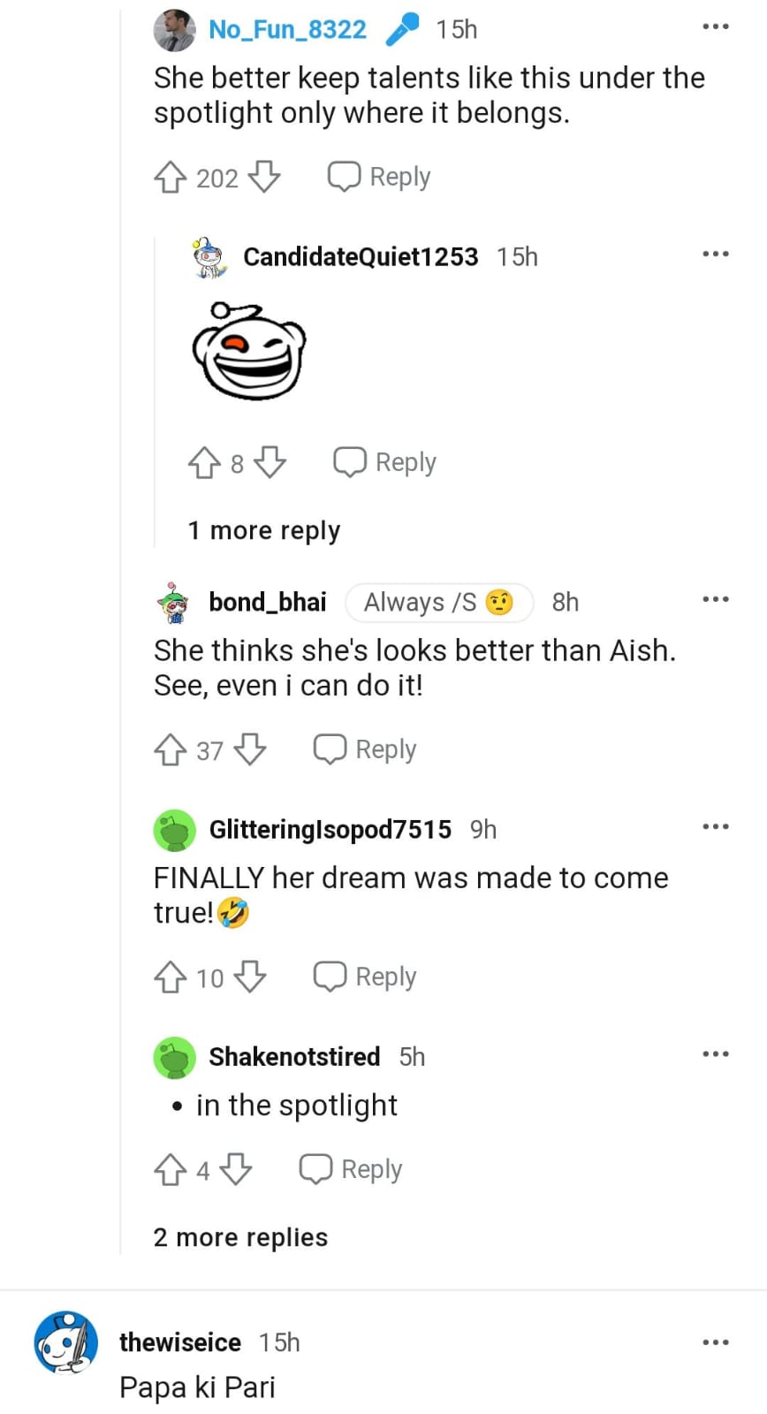Upvote CandidateQuiet1253's emoji reply
The height and width of the screenshot is (1414, 767).
pos(204,462)
